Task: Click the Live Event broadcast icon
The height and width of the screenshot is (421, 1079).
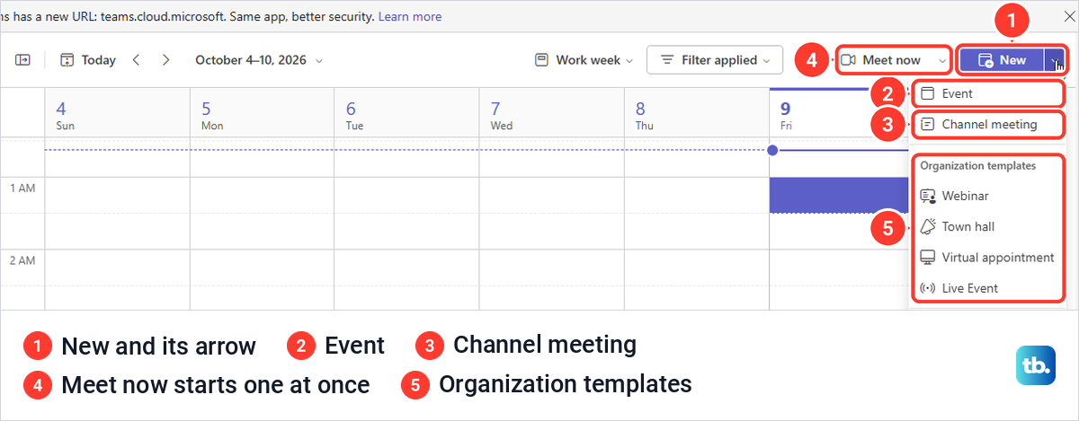Action: 928,288
